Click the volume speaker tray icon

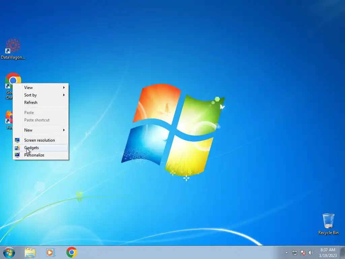pos(311,253)
